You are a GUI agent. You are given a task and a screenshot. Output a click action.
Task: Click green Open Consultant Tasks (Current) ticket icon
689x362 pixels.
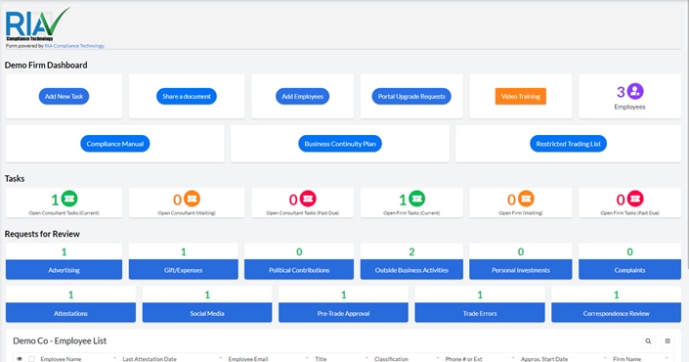pos(69,199)
